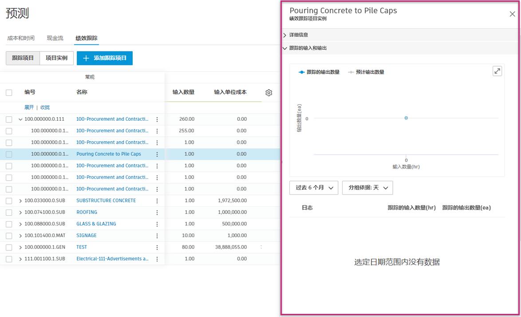
Task: Click the 跟踪的输入数量(hr) column header
Action: tap(411, 208)
